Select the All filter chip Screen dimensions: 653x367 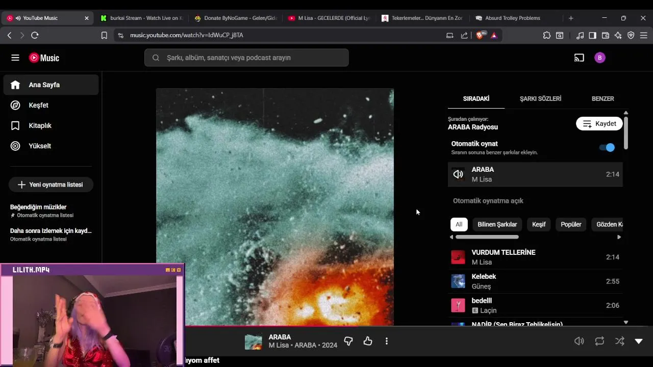point(459,224)
